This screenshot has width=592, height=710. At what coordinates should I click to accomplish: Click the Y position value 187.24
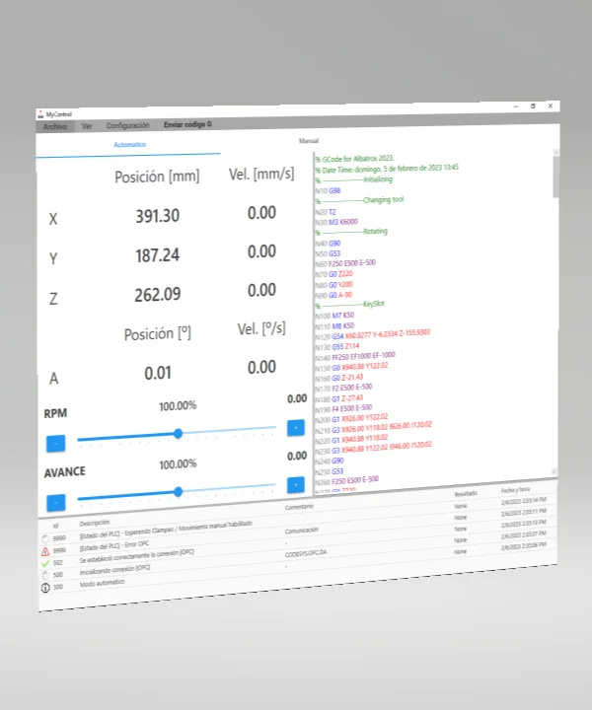(x=157, y=255)
